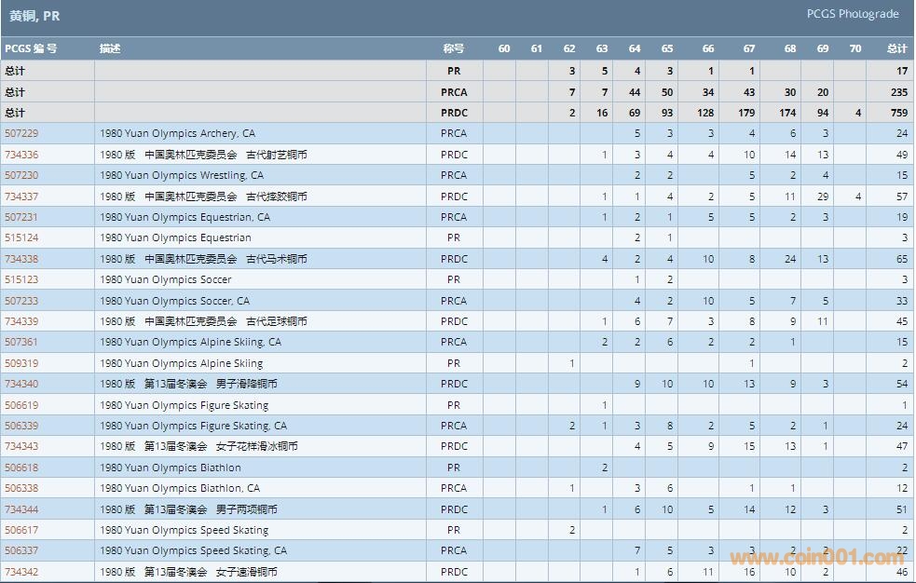Screen dimensions: 916x583
Task: Click the 描述 column header
Action: (x=110, y=48)
